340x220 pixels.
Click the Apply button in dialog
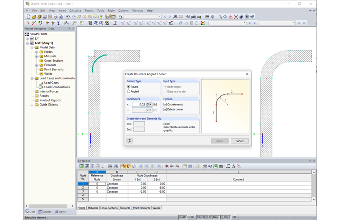coord(220,141)
